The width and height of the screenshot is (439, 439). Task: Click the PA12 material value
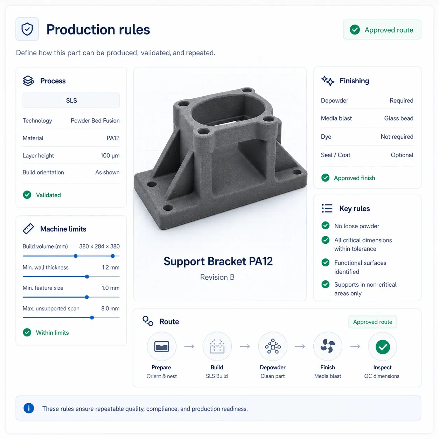[x=113, y=138]
